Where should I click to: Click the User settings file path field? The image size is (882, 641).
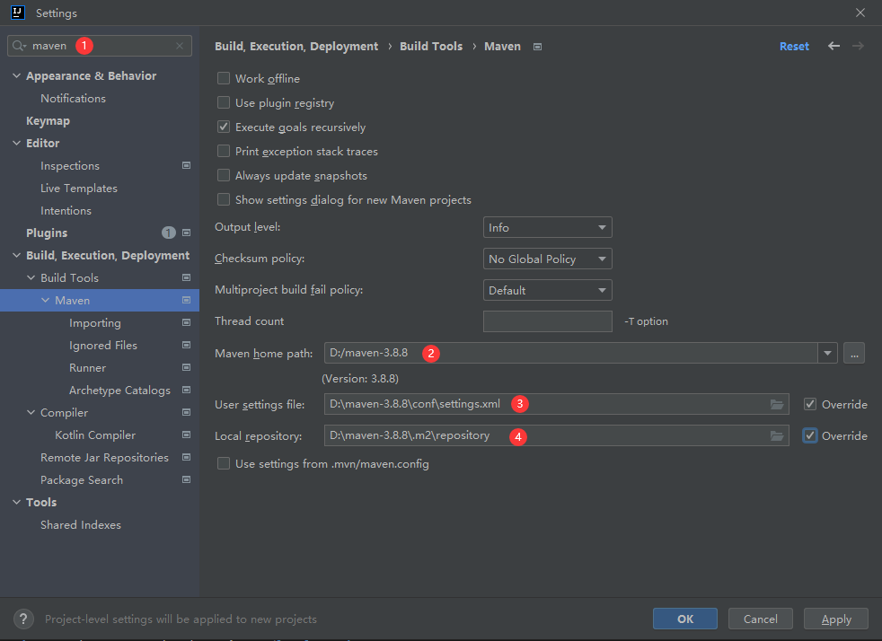pos(556,404)
